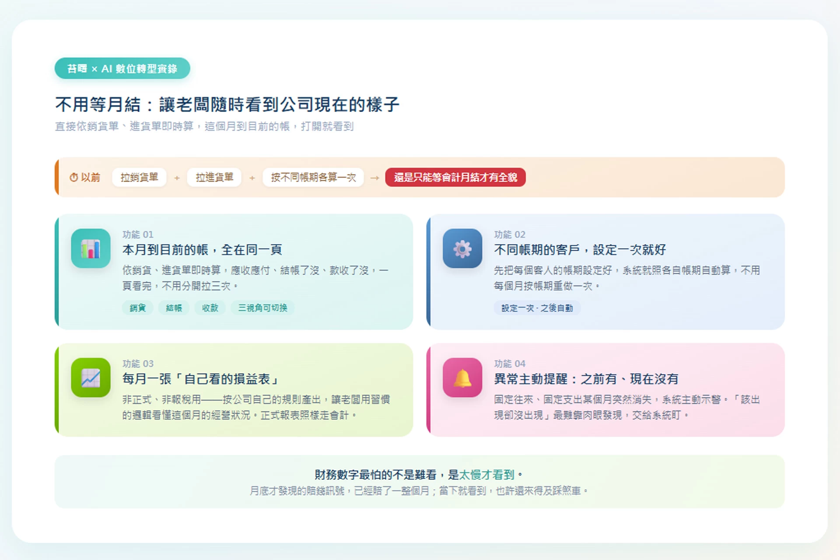Screen dimensions: 840x560
Task: Click the 功能 02 label
Action: 510,234
